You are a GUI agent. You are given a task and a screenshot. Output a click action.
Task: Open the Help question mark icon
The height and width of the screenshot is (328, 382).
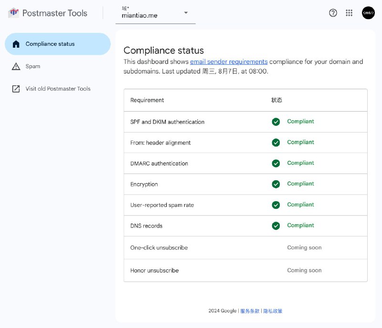click(x=333, y=13)
